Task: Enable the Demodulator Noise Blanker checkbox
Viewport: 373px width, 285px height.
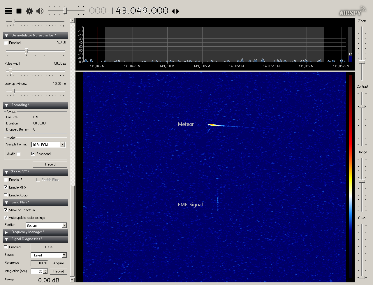Action: point(6,43)
